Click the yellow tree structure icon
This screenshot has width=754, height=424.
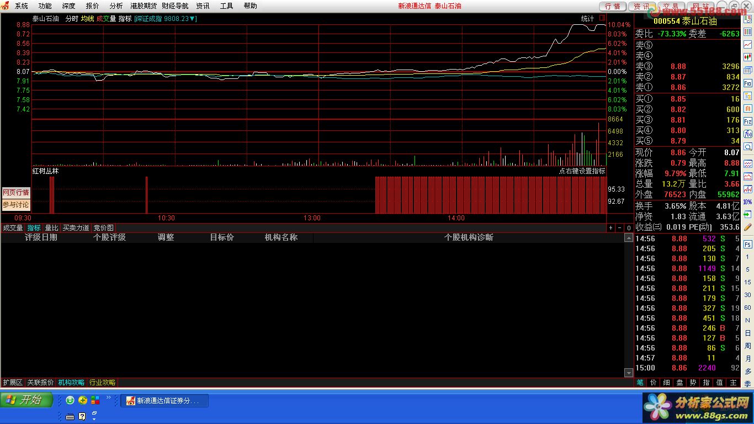(748, 95)
